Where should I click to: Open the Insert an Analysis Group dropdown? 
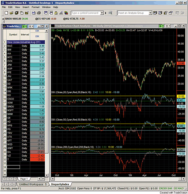(150, 13)
